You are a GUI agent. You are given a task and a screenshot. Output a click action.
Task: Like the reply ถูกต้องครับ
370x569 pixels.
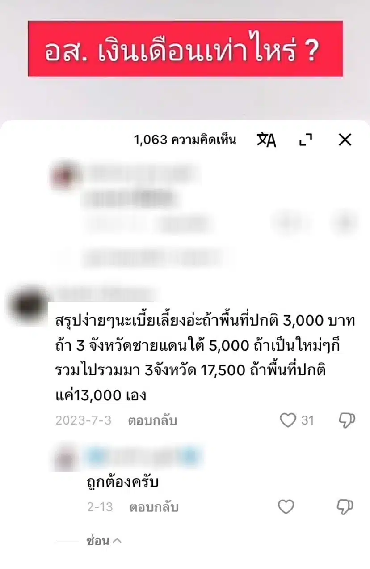click(x=286, y=507)
